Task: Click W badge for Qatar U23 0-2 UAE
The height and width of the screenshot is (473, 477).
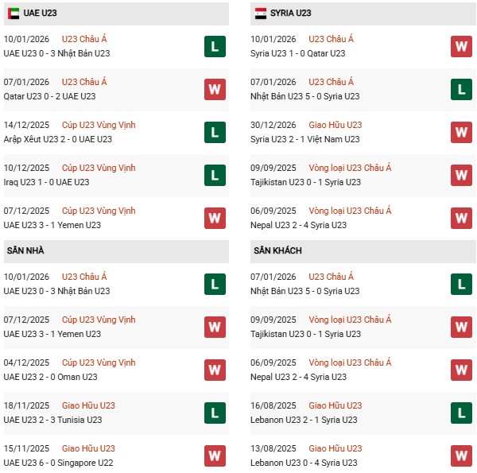Action: pyautogui.click(x=215, y=89)
